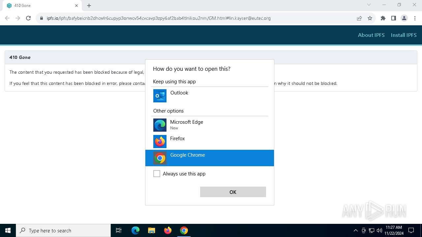Click the Type here to search box
422x237 pixels.
click(63, 230)
